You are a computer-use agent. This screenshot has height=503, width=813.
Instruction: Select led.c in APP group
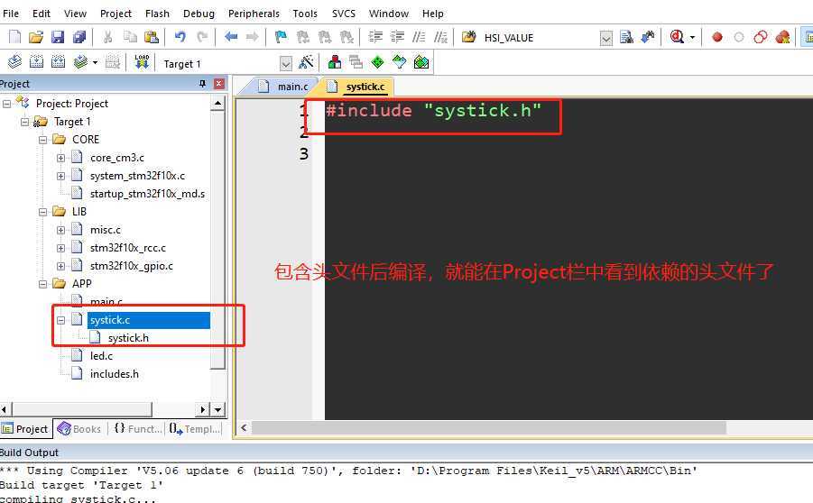[101, 356]
